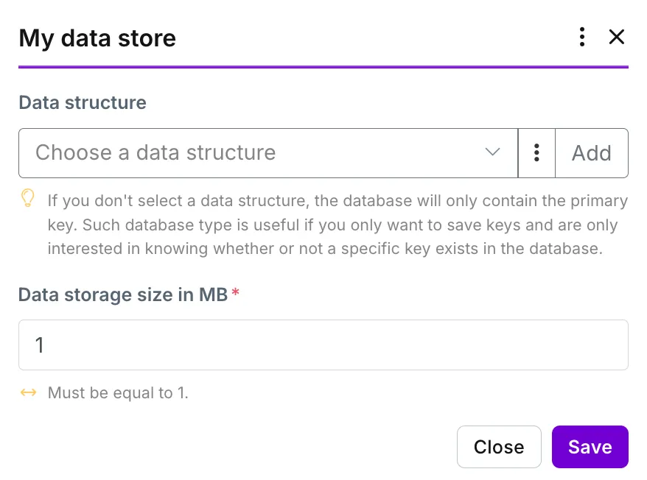Click the purple divider line under the title
Screen dimensions: 647x480
[x=323, y=67]
